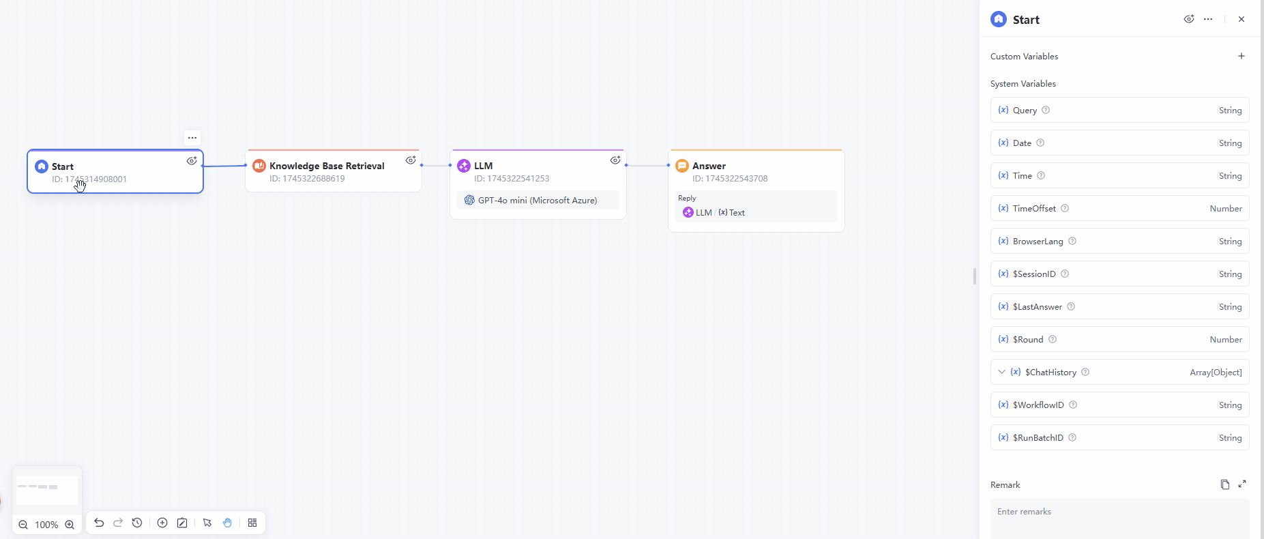Viewport: 1264px width, 539px height.
Task: Select the Knowledge Base Retrieval node
Action: 334,171
